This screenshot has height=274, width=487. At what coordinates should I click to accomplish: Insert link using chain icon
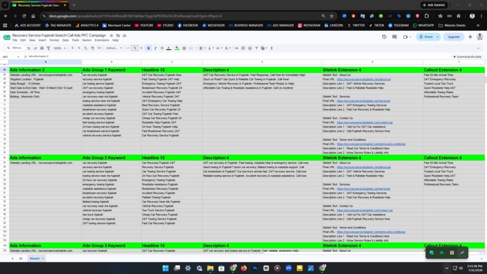pyautogui.click(x=237, y=48)
